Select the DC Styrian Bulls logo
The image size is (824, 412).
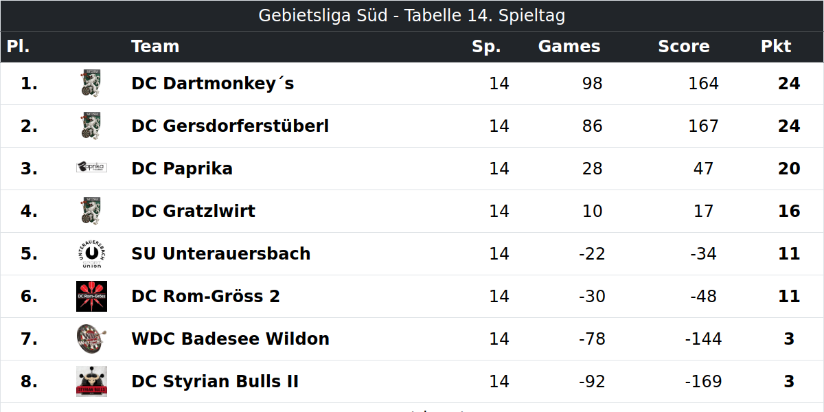click(x=91, y=381)
